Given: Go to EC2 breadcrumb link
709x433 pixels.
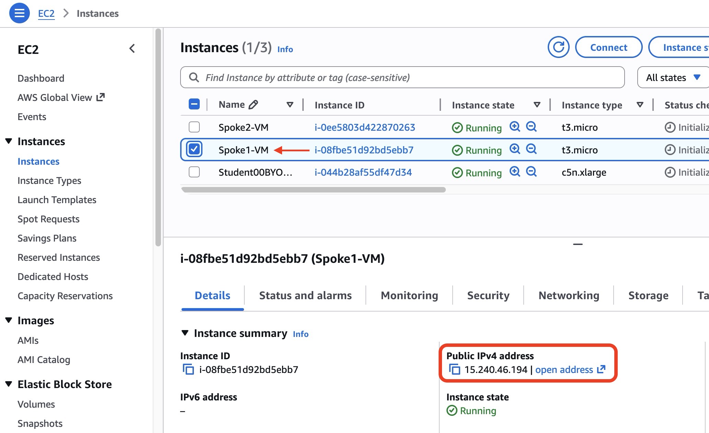Looking at the screenshot, I should point(46,13).
